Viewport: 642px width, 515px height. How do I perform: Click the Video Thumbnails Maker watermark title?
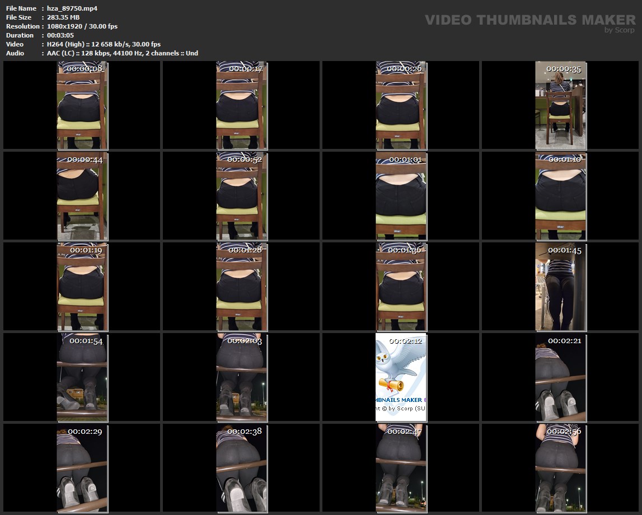530,20
